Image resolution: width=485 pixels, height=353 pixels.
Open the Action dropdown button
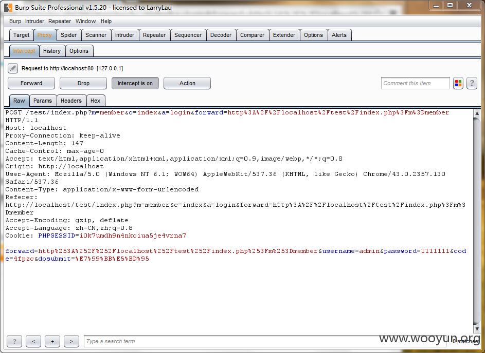coord(187,83)
